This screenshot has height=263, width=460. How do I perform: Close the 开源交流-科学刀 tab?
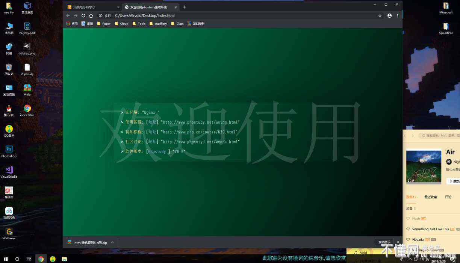118,7
